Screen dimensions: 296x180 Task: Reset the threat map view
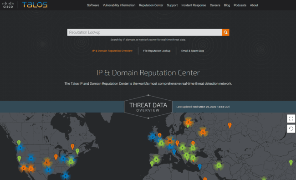click(x=291, y=129)
